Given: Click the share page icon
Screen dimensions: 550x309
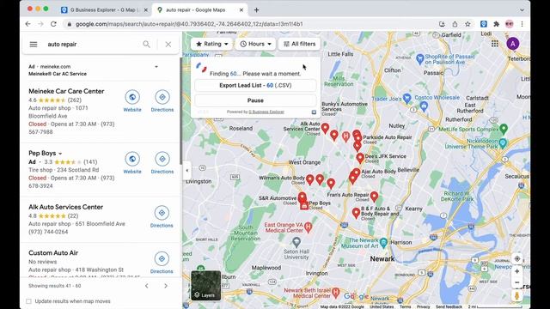Looking at the screenshot, I should point(455,24).
